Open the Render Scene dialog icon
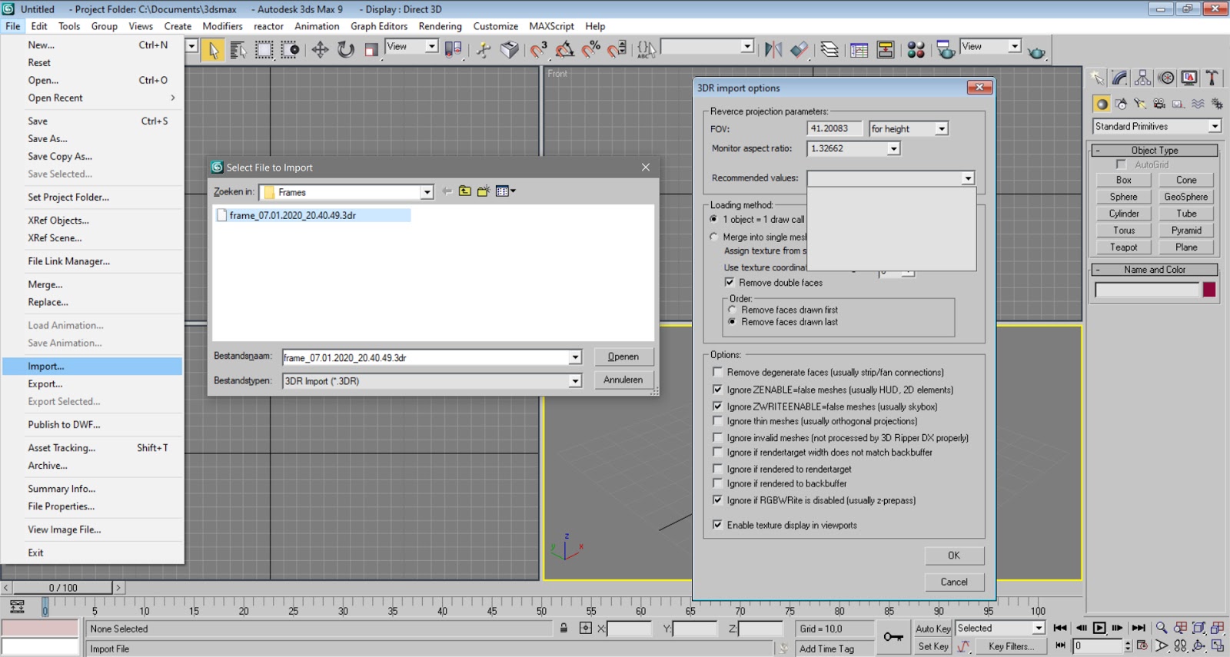Screen dimensions: 1230x657 (x=946, y=50)
